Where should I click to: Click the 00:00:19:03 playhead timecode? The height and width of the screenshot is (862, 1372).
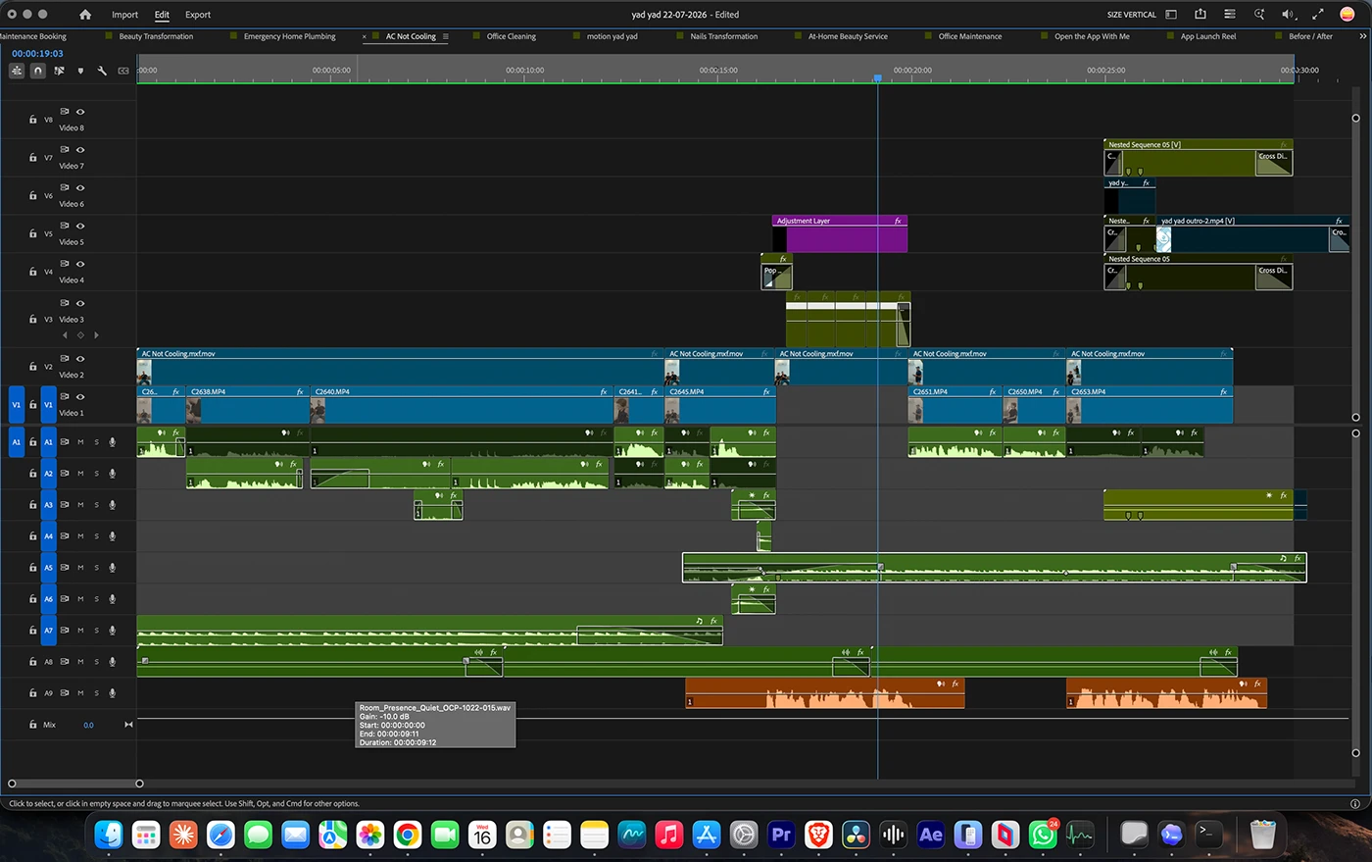37,54
